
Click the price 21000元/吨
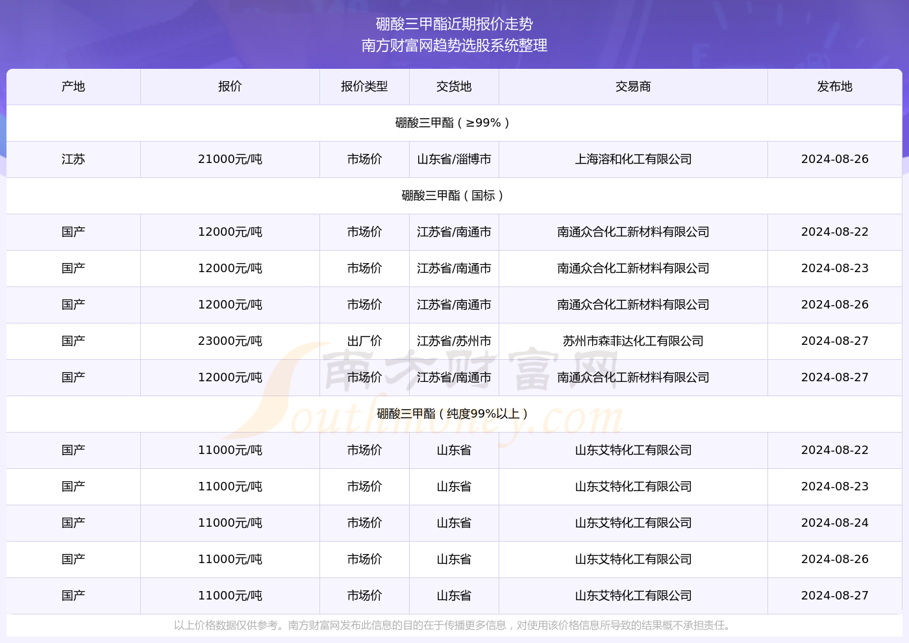tap(230, 159)
